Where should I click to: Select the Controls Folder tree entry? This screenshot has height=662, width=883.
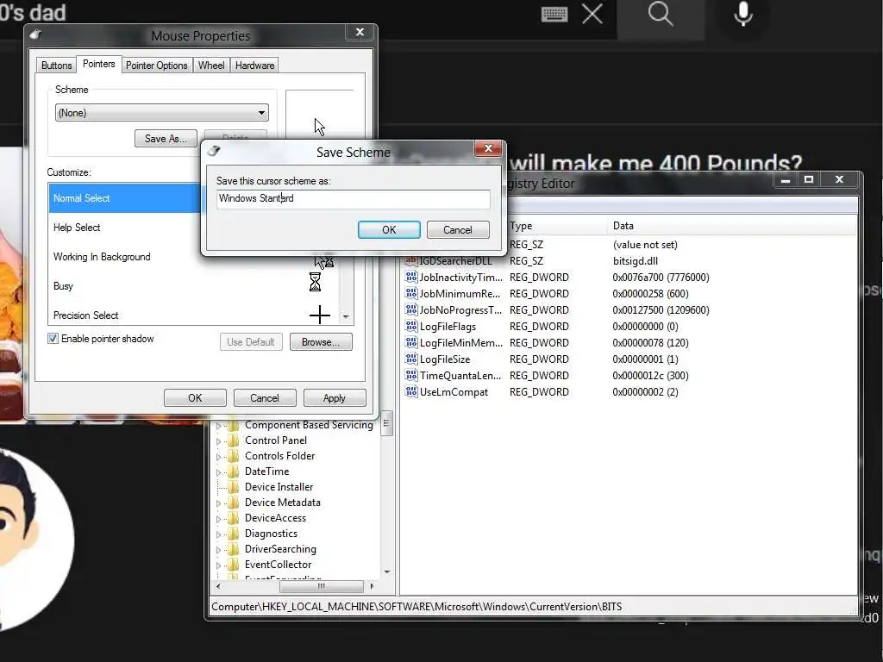[280, 456]
